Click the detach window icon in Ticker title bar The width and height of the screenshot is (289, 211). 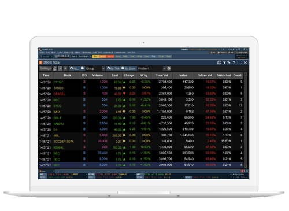tap(219, 62)
